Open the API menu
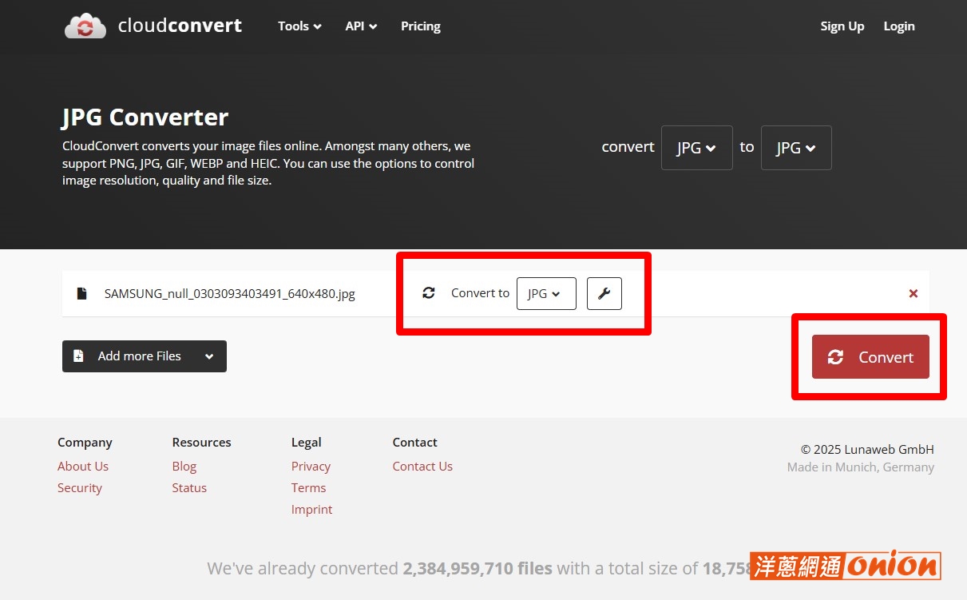The width and height of the screenshot is (967, 600). click(x=361, y=26)
